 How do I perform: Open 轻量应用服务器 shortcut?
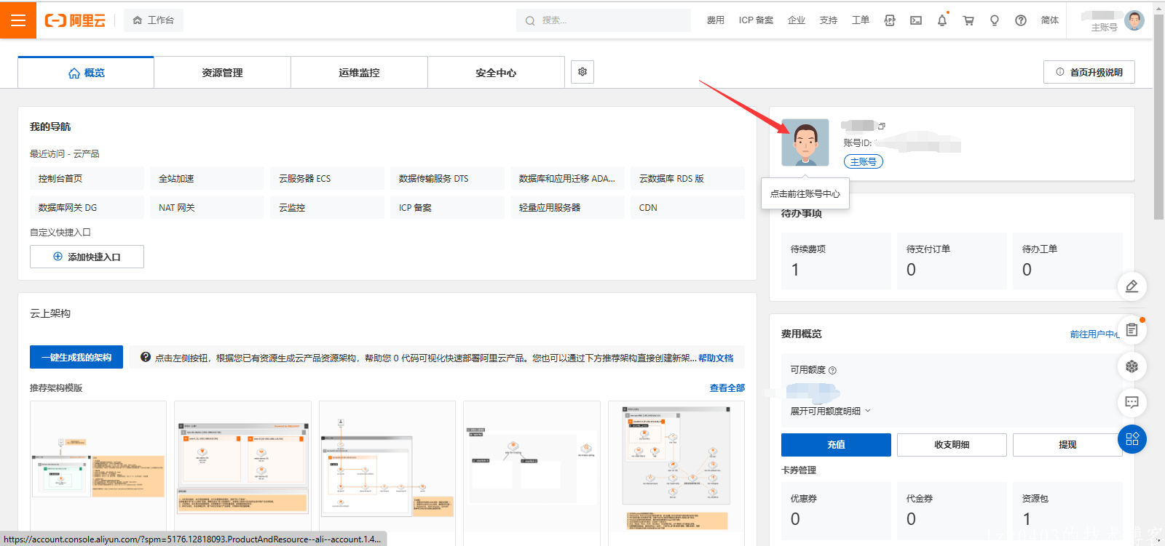tap(567, 207)
